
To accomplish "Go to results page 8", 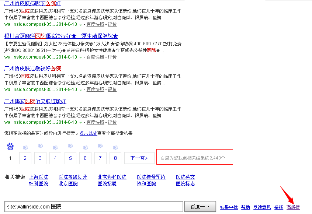I will pos(115,158).
